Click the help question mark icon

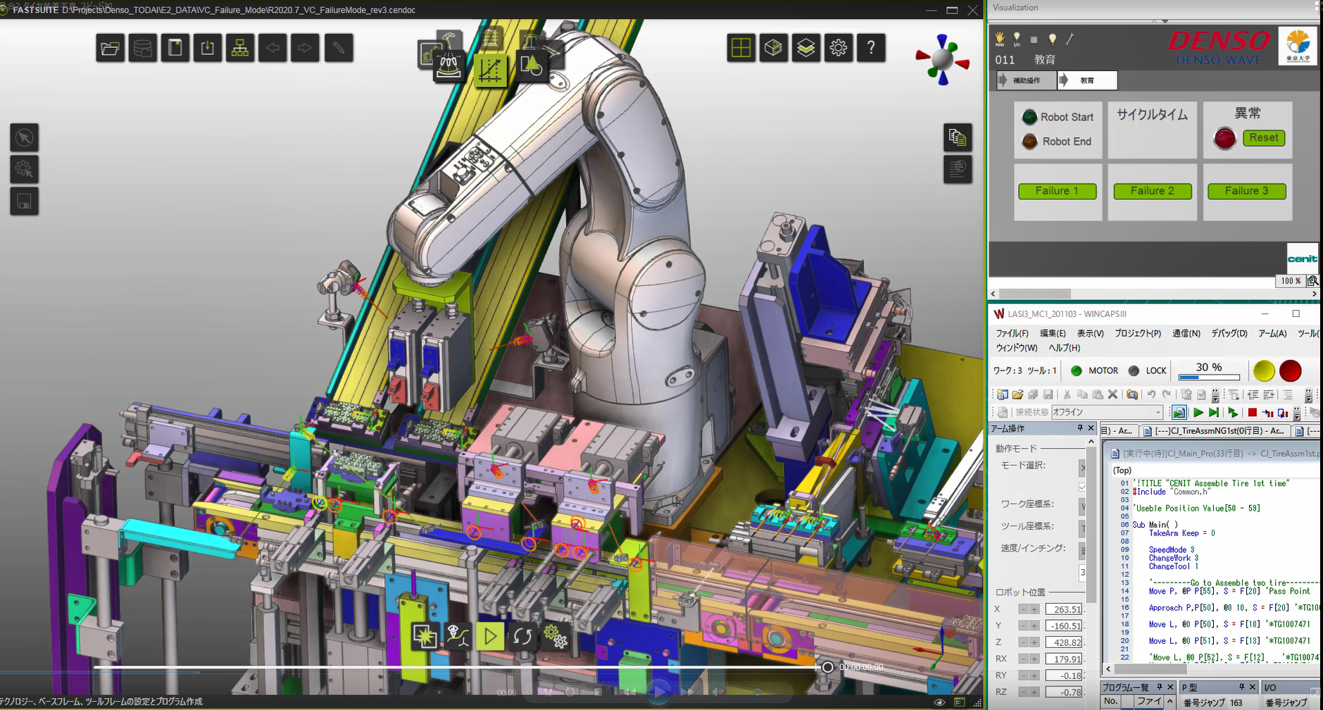point(871,48)
